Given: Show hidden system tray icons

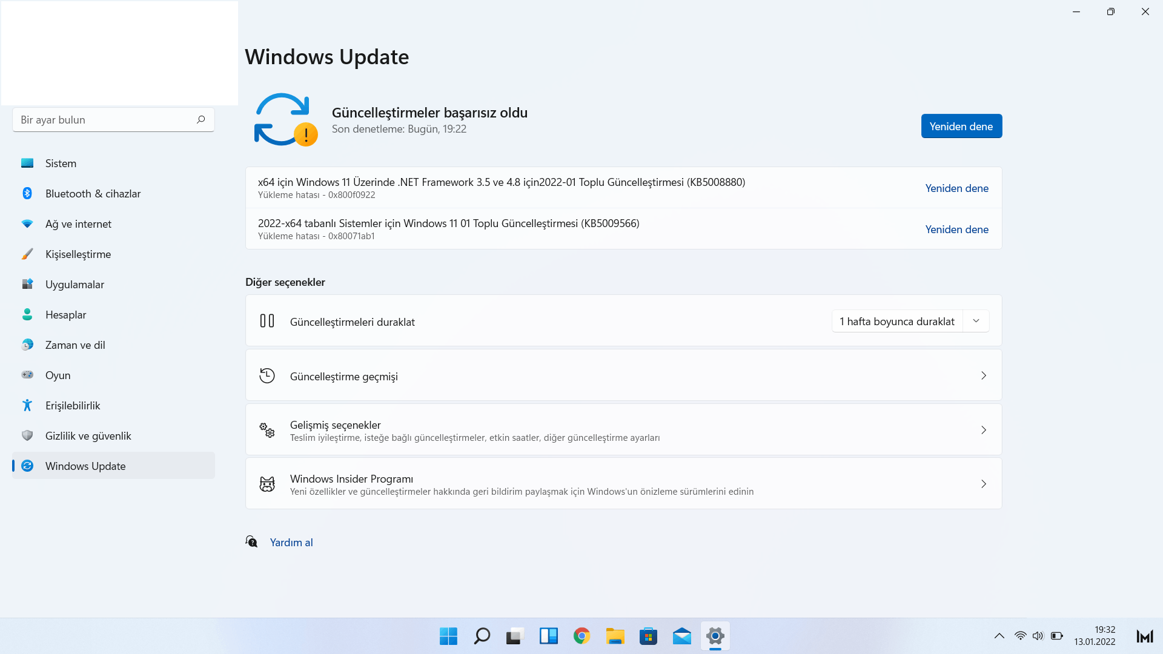Looking at the screenshot, I should point(999,636).
